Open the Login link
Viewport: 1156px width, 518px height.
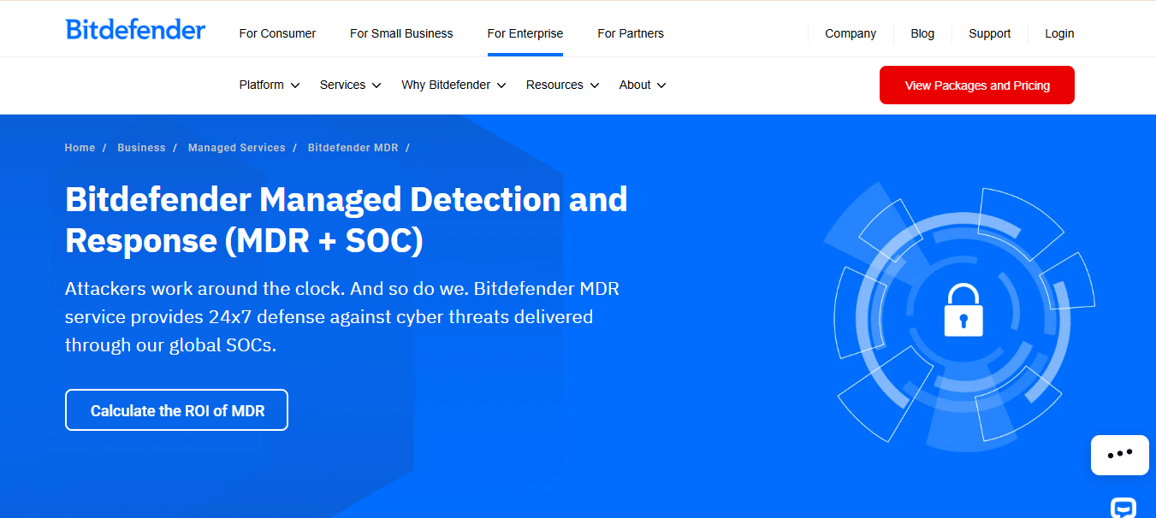pyautogui.click(x=1059, y=33)
